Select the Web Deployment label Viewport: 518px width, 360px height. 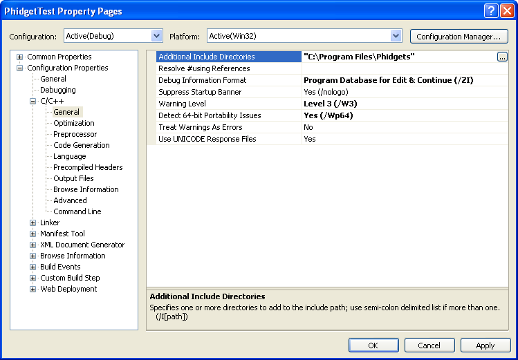(68, 289)
